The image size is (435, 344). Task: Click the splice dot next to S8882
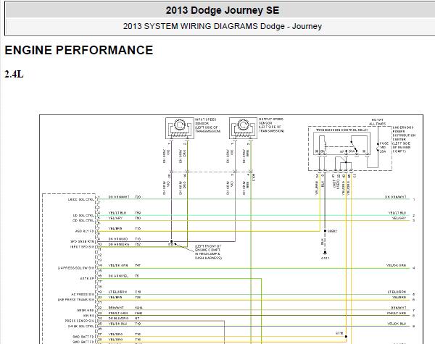325,230
